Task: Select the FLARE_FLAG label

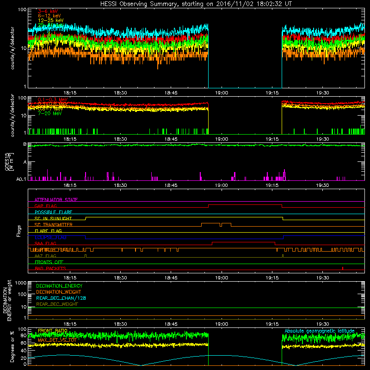Action: pyautogui.click(x=48, y=231)
